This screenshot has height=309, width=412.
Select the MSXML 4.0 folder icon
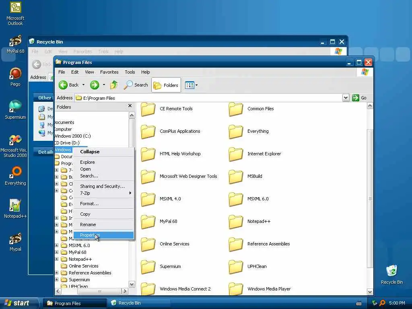coord(148,199)
